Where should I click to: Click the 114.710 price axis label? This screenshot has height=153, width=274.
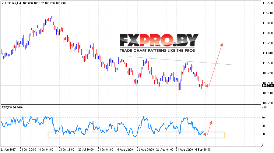point(268,13)
